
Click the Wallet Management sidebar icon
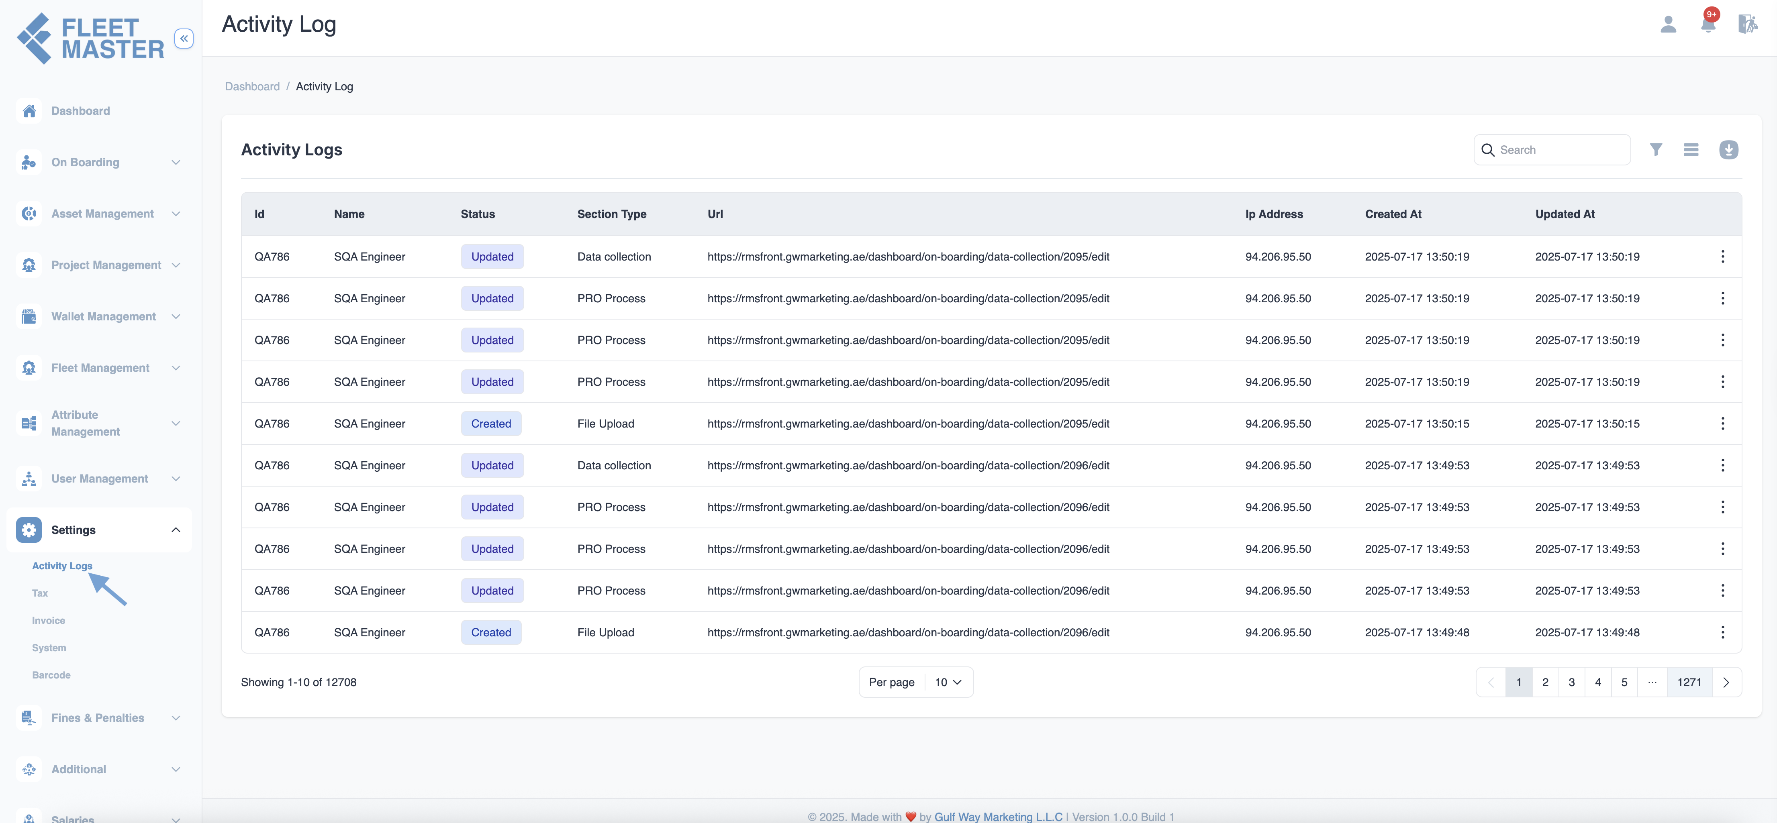tap(29, 316)
